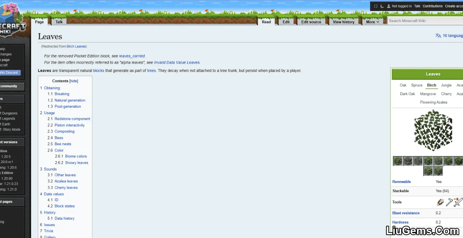The width and height of the screenshot is (463, 238).
Task: Follow the trees link in intro
Action: coord(151,71)
